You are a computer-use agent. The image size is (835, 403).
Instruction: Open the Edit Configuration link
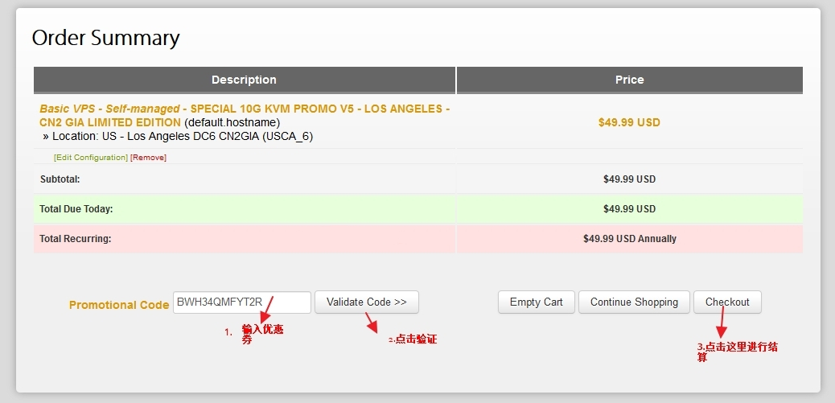(x=91, y=158)
